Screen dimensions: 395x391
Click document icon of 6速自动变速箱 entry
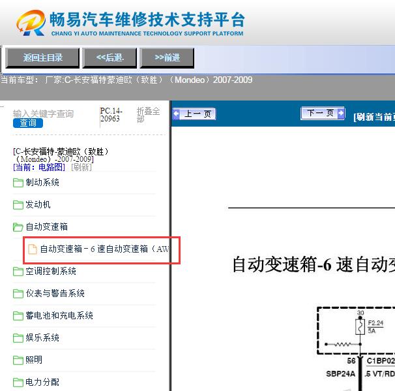(32, 249)
